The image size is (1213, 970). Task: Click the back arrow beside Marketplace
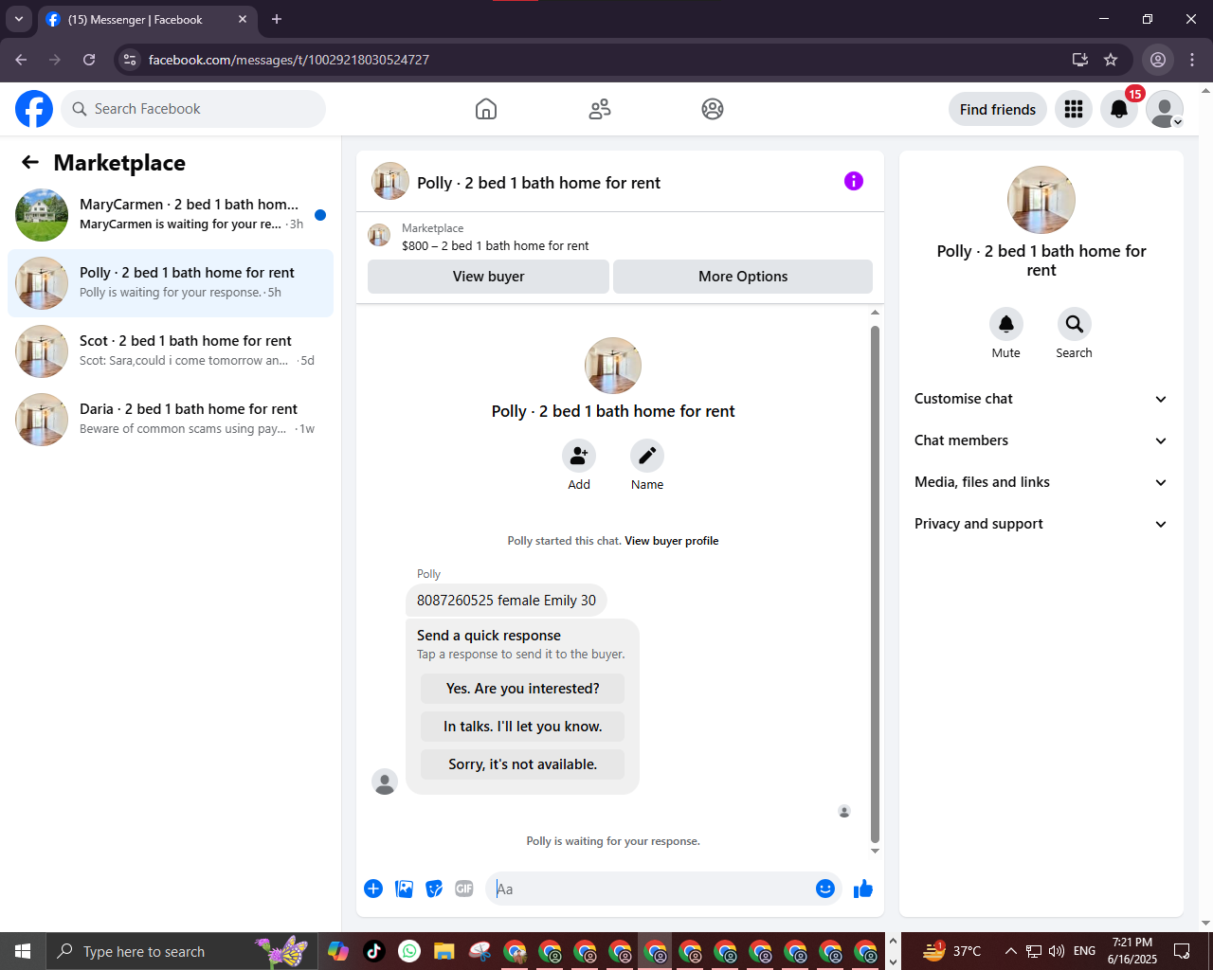30,162
